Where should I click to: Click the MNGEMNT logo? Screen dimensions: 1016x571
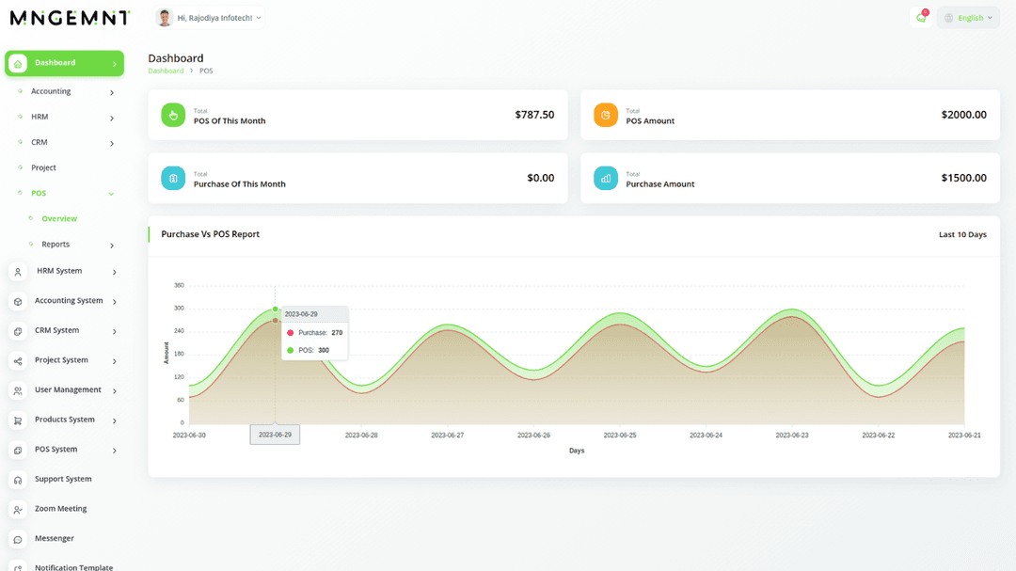70,18
